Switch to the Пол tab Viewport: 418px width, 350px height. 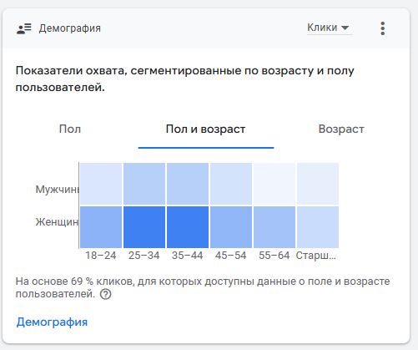70,129
